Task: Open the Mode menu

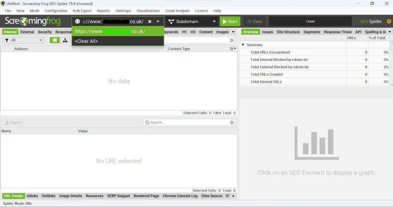Action: coord(35,11)
